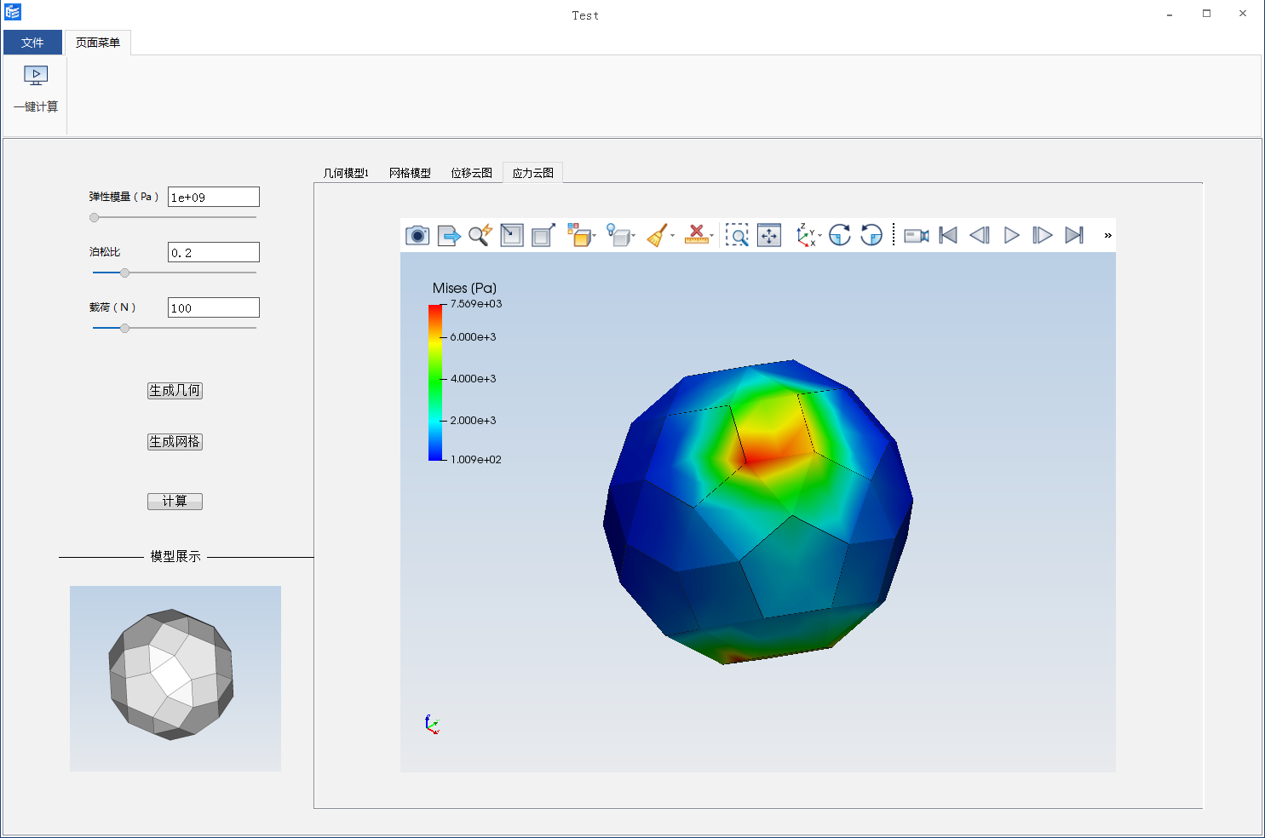Click the export arrow icon
Viewport: 1265px width, 838px height.
click(449, 235)
